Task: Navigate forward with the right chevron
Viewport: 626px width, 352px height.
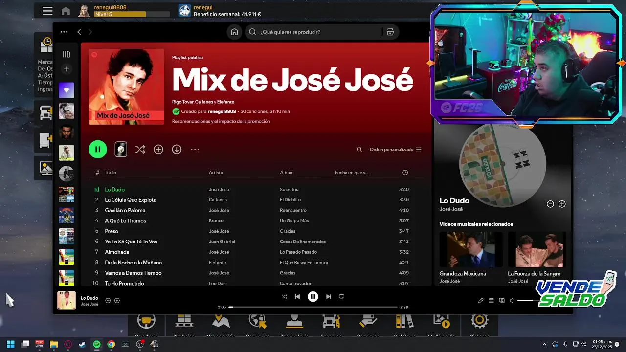Action: click(x=90, y=32)
